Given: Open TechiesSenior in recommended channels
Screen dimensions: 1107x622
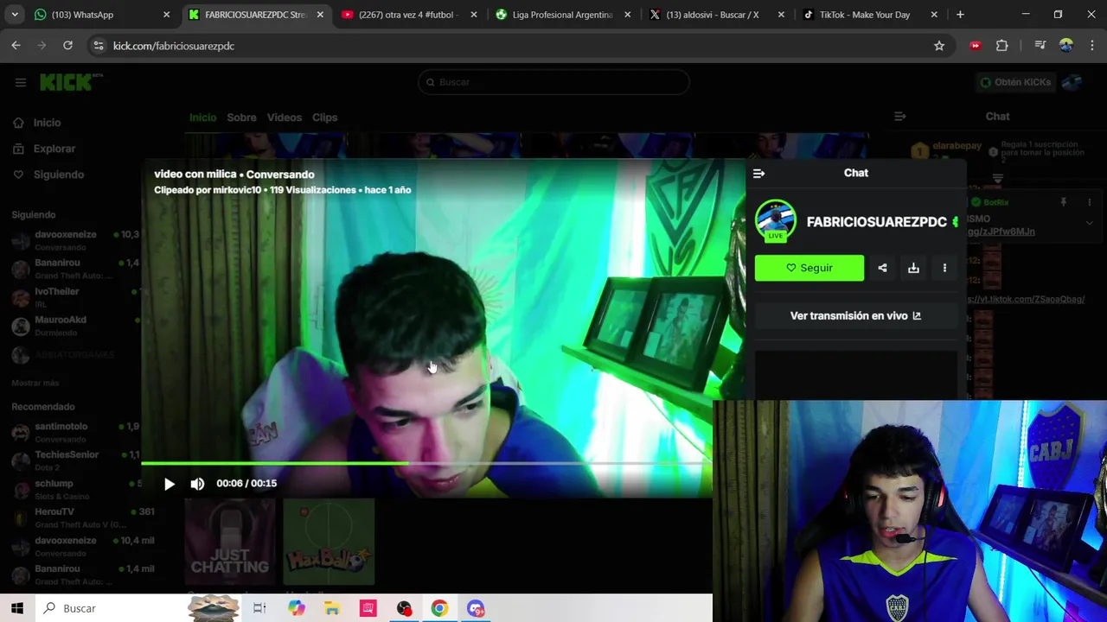Looking at the screenshot, I should [x=75, y=460].
